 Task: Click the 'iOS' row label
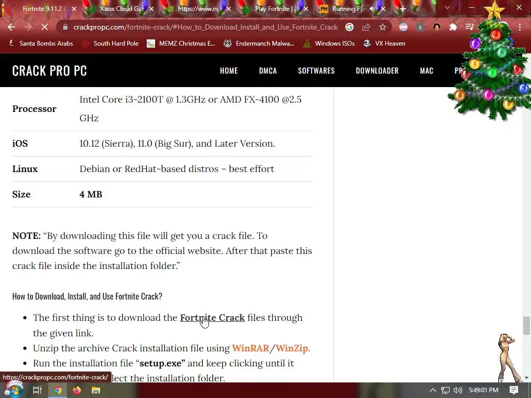pyautogui.click(x=20, y=144)
